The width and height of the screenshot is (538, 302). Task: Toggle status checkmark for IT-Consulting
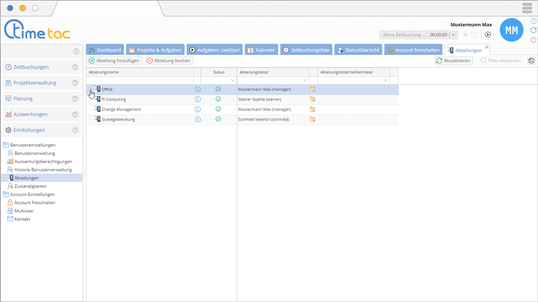[x=218, y=99]
